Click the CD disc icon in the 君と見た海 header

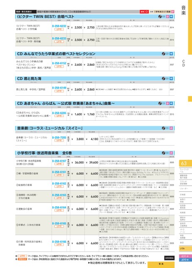[163, 79]
